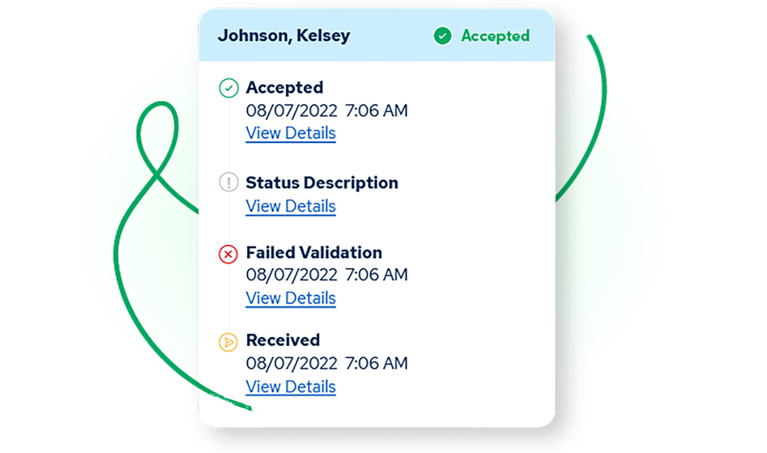
Task: Select the Received entry title
Action: tap(283, 340)
